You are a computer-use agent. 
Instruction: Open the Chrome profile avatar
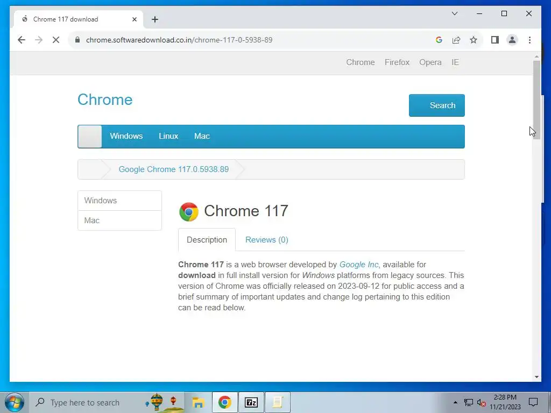[512, 40]
